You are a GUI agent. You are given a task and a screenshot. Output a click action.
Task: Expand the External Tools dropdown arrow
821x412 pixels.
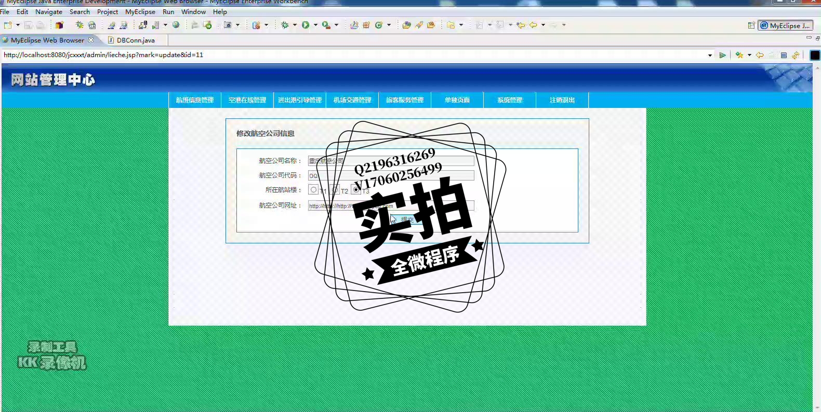point(336,25)
